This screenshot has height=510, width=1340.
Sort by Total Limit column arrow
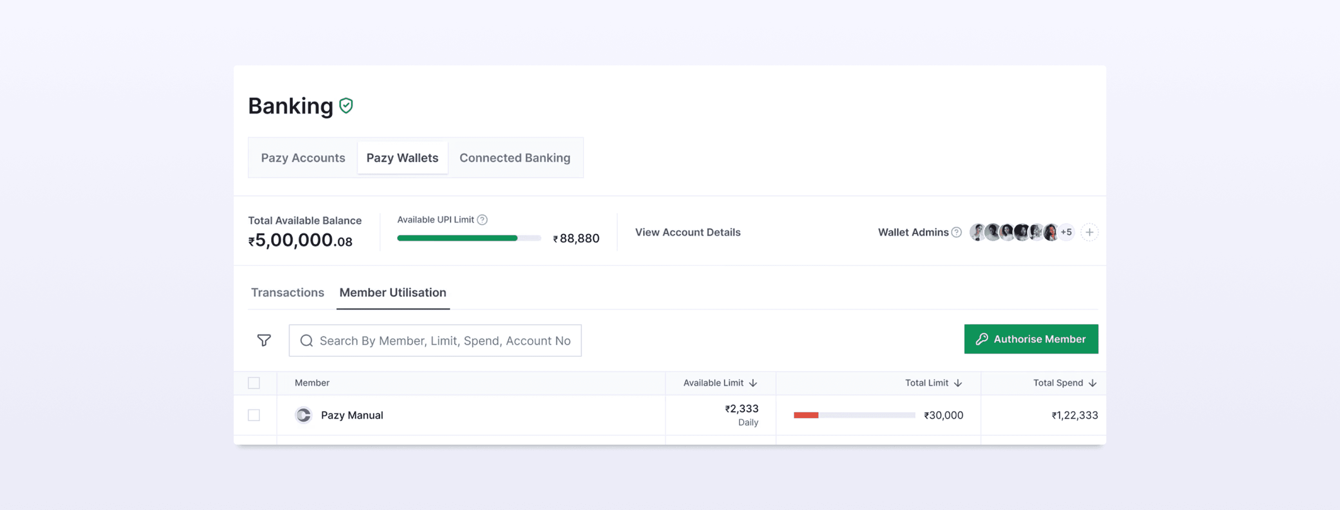(x=958, y=383)
